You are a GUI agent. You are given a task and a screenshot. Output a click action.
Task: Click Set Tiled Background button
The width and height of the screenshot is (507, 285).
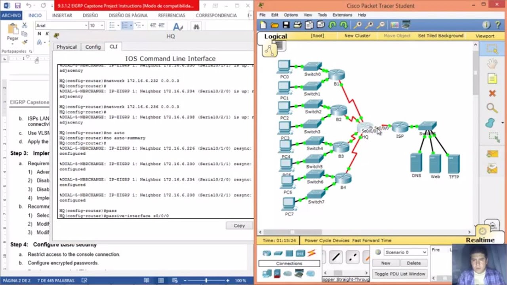click(440, 36)
